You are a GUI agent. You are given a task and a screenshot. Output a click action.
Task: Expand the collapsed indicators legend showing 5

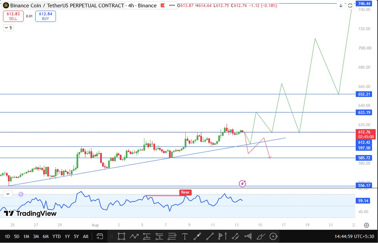tap(8, 28)
